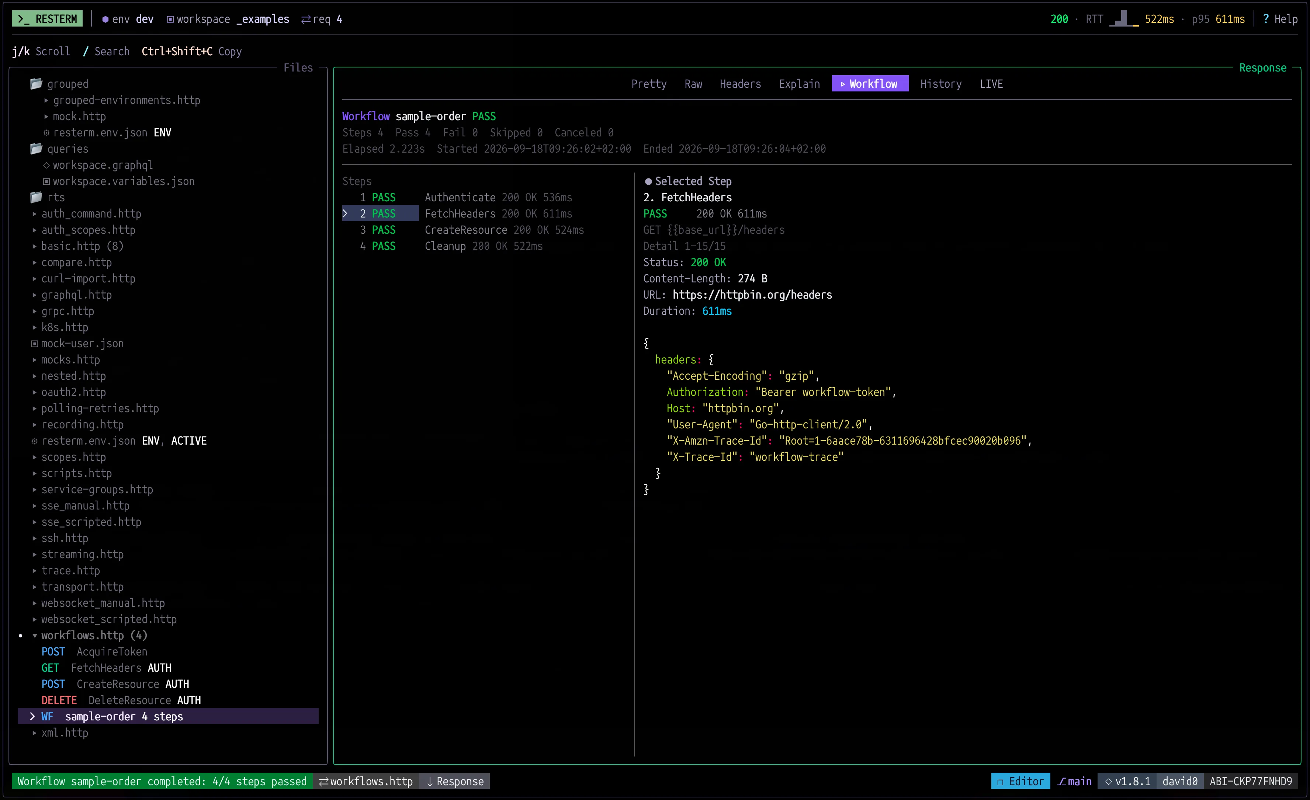
Task: Click the Editor button in status bar
Action: pos(1020,781)
